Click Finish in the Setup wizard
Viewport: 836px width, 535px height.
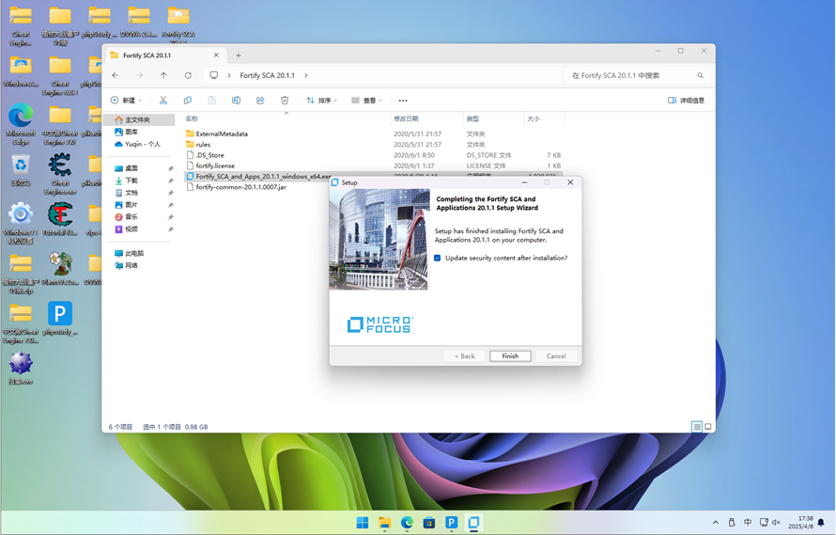tap(510, 356)
